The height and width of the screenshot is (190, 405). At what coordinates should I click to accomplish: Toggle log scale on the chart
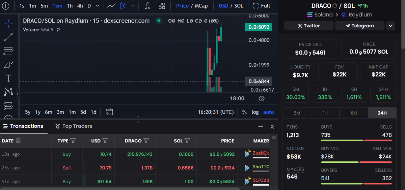255,112
